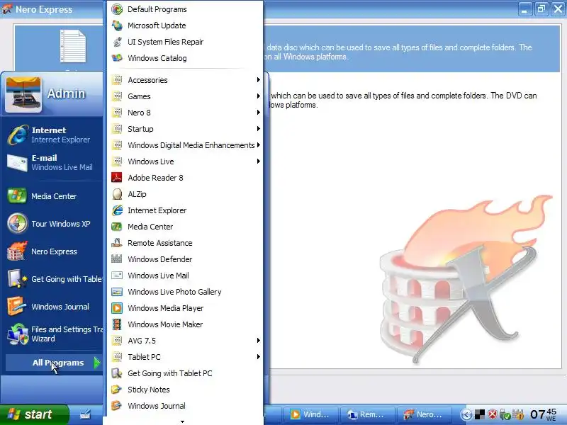Open Windows Catalog

pos(185,58)
